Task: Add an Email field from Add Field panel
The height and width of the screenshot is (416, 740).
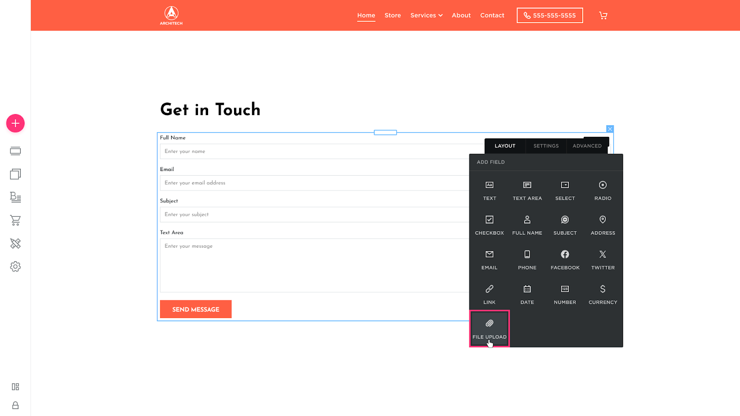Action: 489,260
